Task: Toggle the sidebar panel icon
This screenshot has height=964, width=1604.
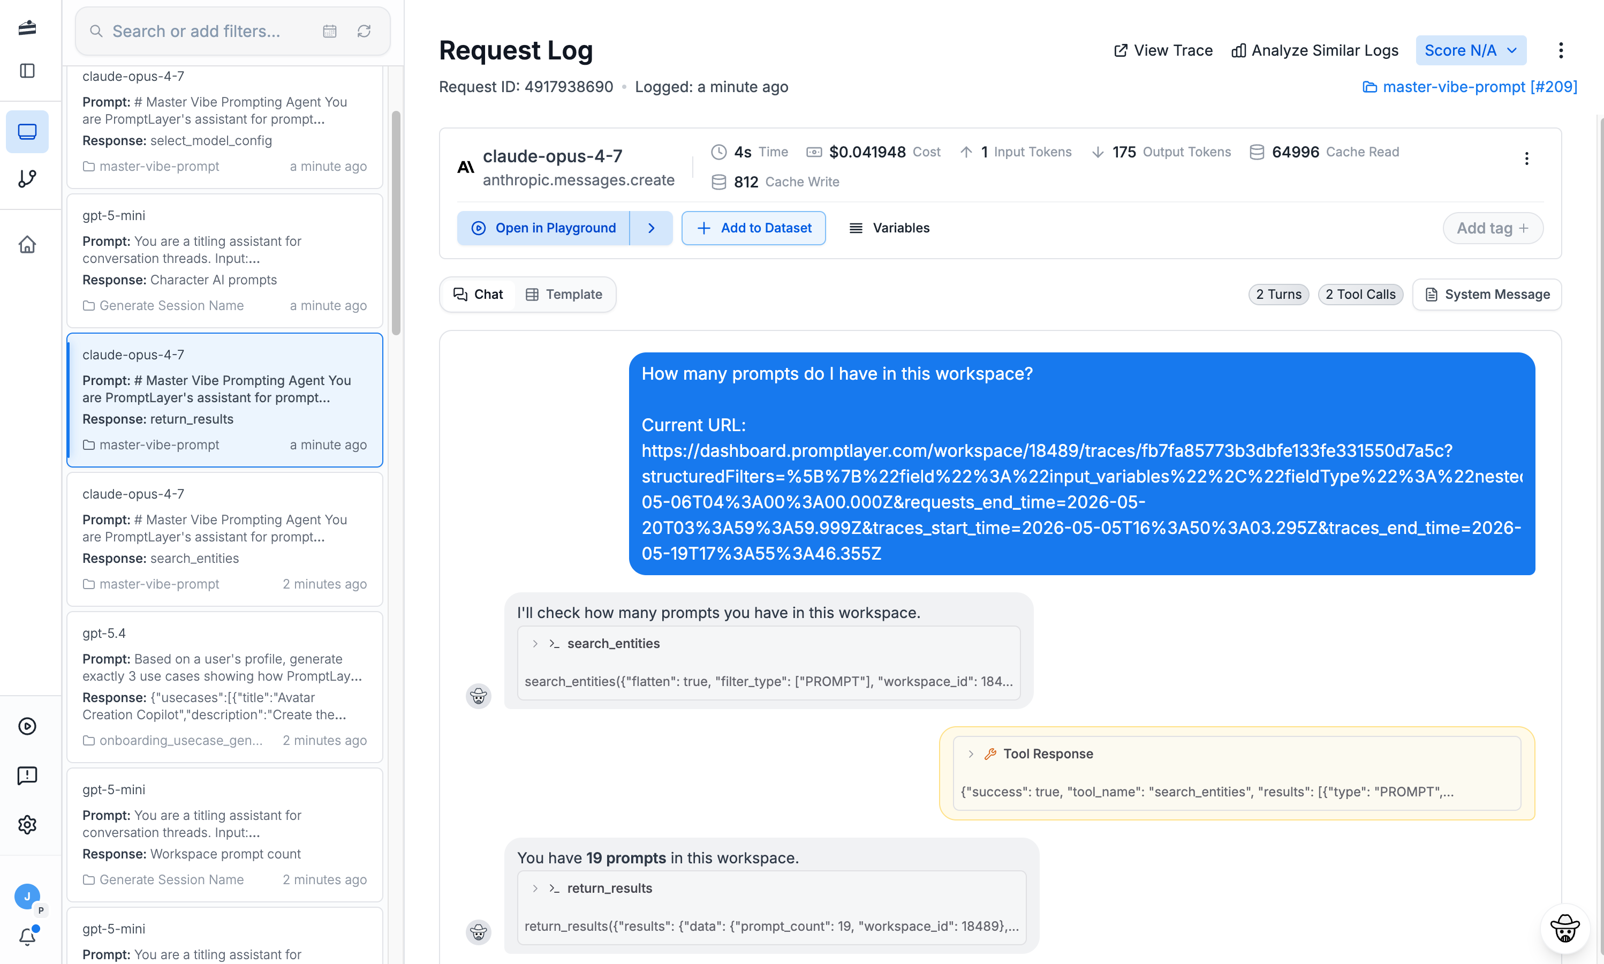Action: (27, 70)
